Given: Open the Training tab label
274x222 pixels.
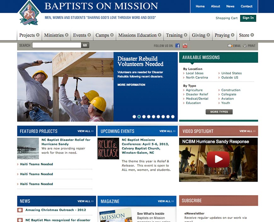Looking at the screenshot, I should [x=174, y=35].
